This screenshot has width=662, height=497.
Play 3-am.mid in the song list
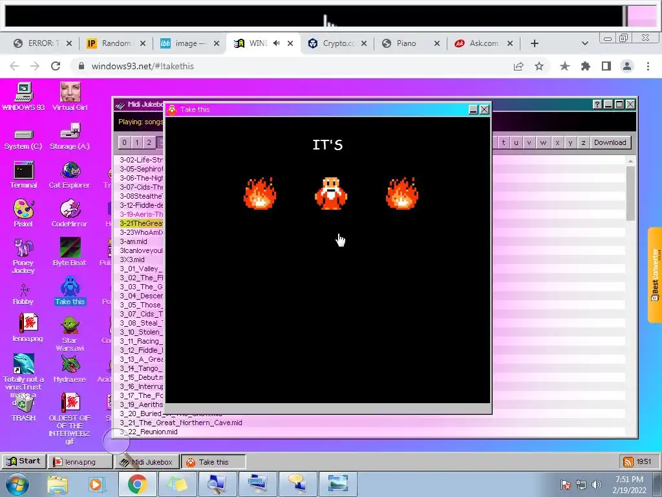pyautogui.click(x=133, y=241)
